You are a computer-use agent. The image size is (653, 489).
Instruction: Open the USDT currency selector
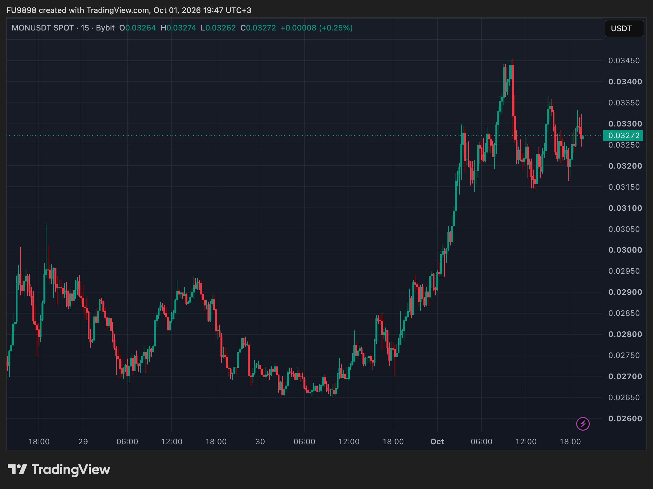(x=624, y=29)
